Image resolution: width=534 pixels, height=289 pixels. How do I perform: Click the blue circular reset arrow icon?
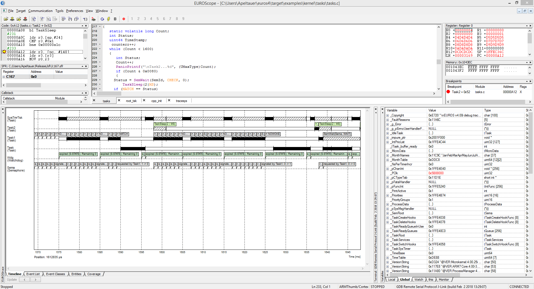coord(102,19)
